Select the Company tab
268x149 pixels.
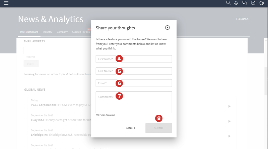(62, 32)
